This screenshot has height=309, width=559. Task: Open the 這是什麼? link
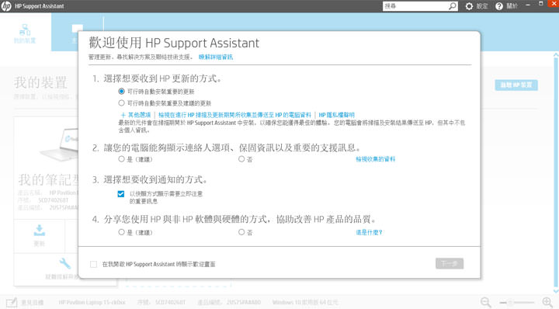click(369, 232)
